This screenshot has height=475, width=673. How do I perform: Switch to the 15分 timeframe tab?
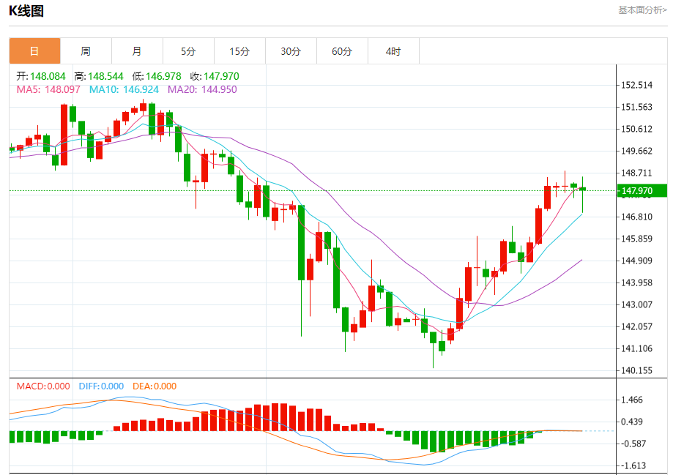(x=239, y=51)
